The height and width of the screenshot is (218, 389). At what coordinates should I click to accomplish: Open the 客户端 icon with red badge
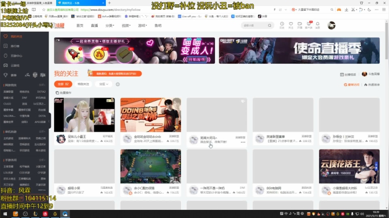[x=308, y=24]
